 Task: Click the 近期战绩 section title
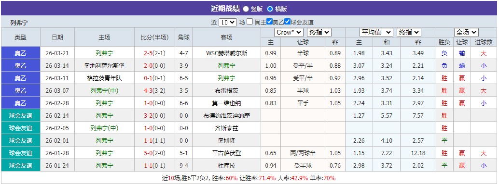pyautogui.click(x=225, y=9)
